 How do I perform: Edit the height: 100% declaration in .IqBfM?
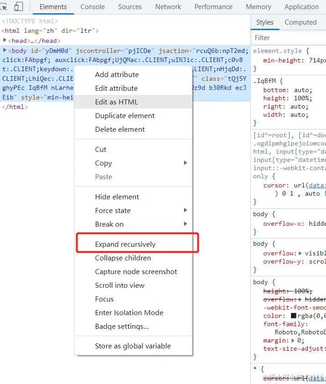[x=288, y=98]
